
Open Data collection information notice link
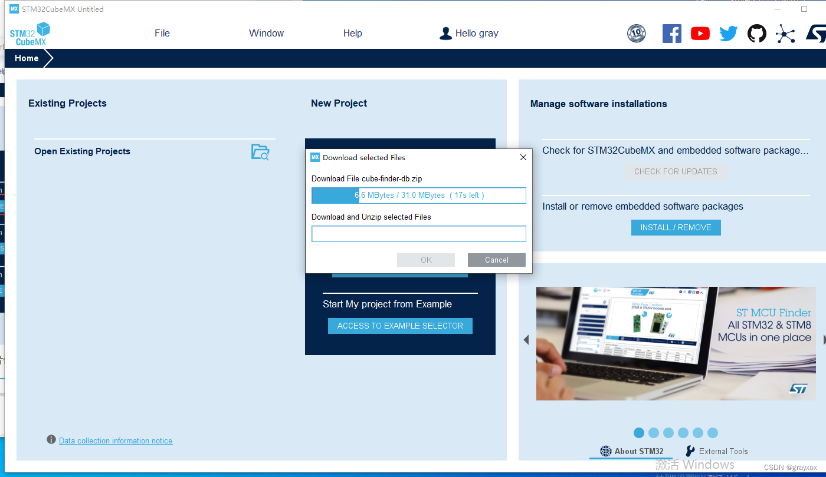tap(116, 440)
